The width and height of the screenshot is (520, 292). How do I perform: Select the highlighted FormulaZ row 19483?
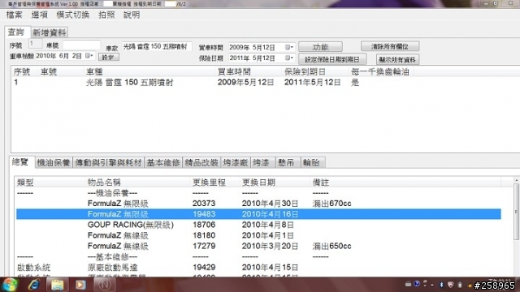258,214
